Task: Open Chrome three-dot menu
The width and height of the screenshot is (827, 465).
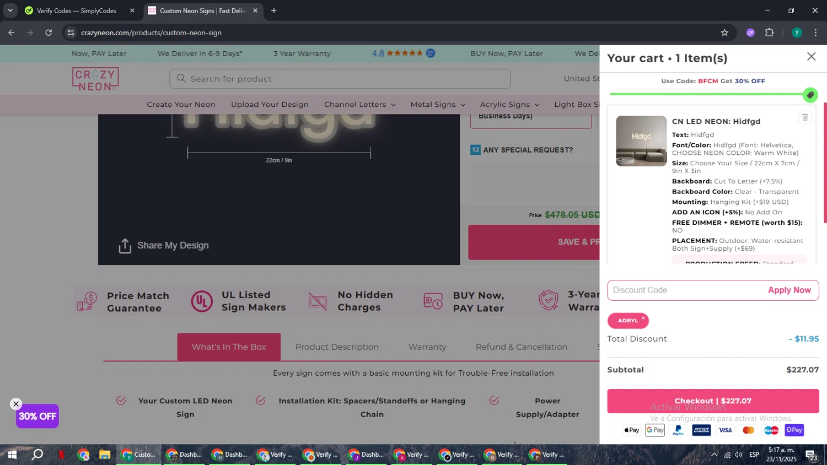Action: pyautogui.click(x=815, y=33)
